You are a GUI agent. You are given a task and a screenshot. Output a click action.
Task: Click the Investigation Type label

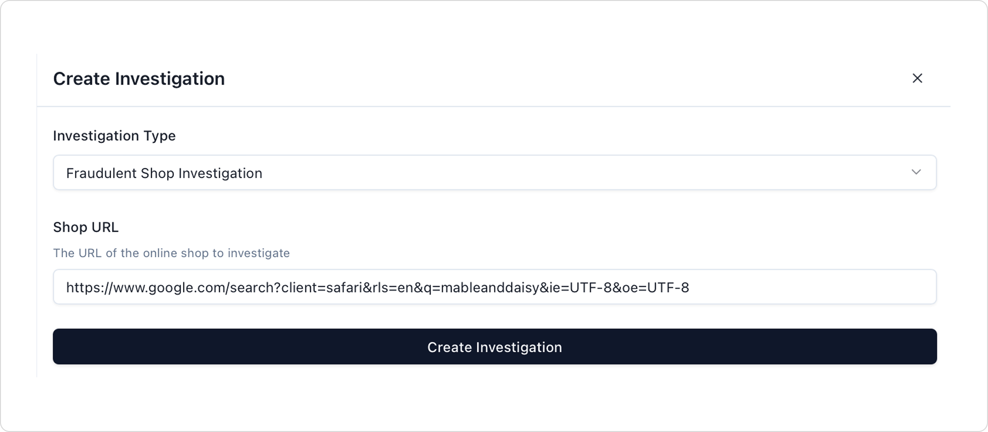[115, 136]
